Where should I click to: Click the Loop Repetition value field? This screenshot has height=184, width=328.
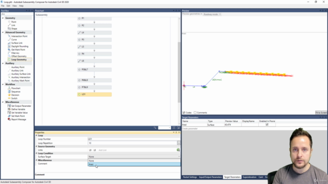pos(132,143)
